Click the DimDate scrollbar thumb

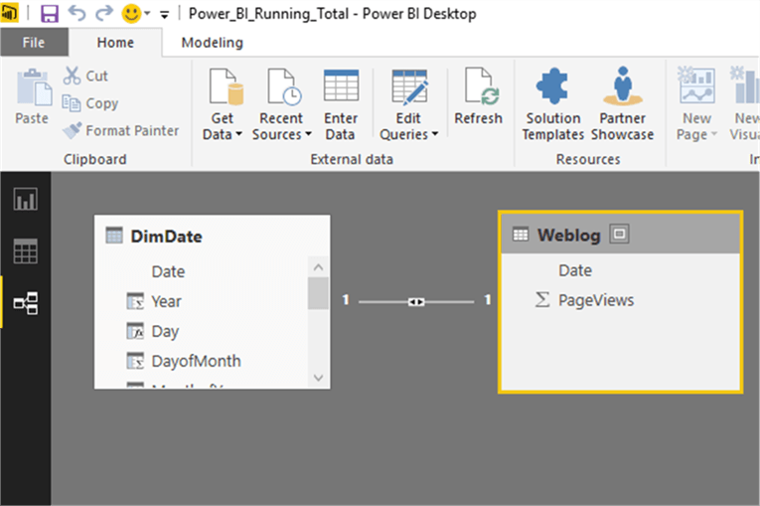point(318,292)
